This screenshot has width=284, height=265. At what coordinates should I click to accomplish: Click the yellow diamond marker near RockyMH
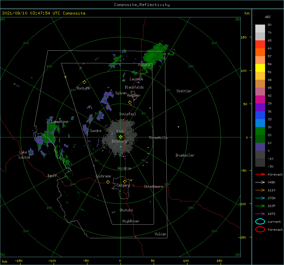click(84, 82)
